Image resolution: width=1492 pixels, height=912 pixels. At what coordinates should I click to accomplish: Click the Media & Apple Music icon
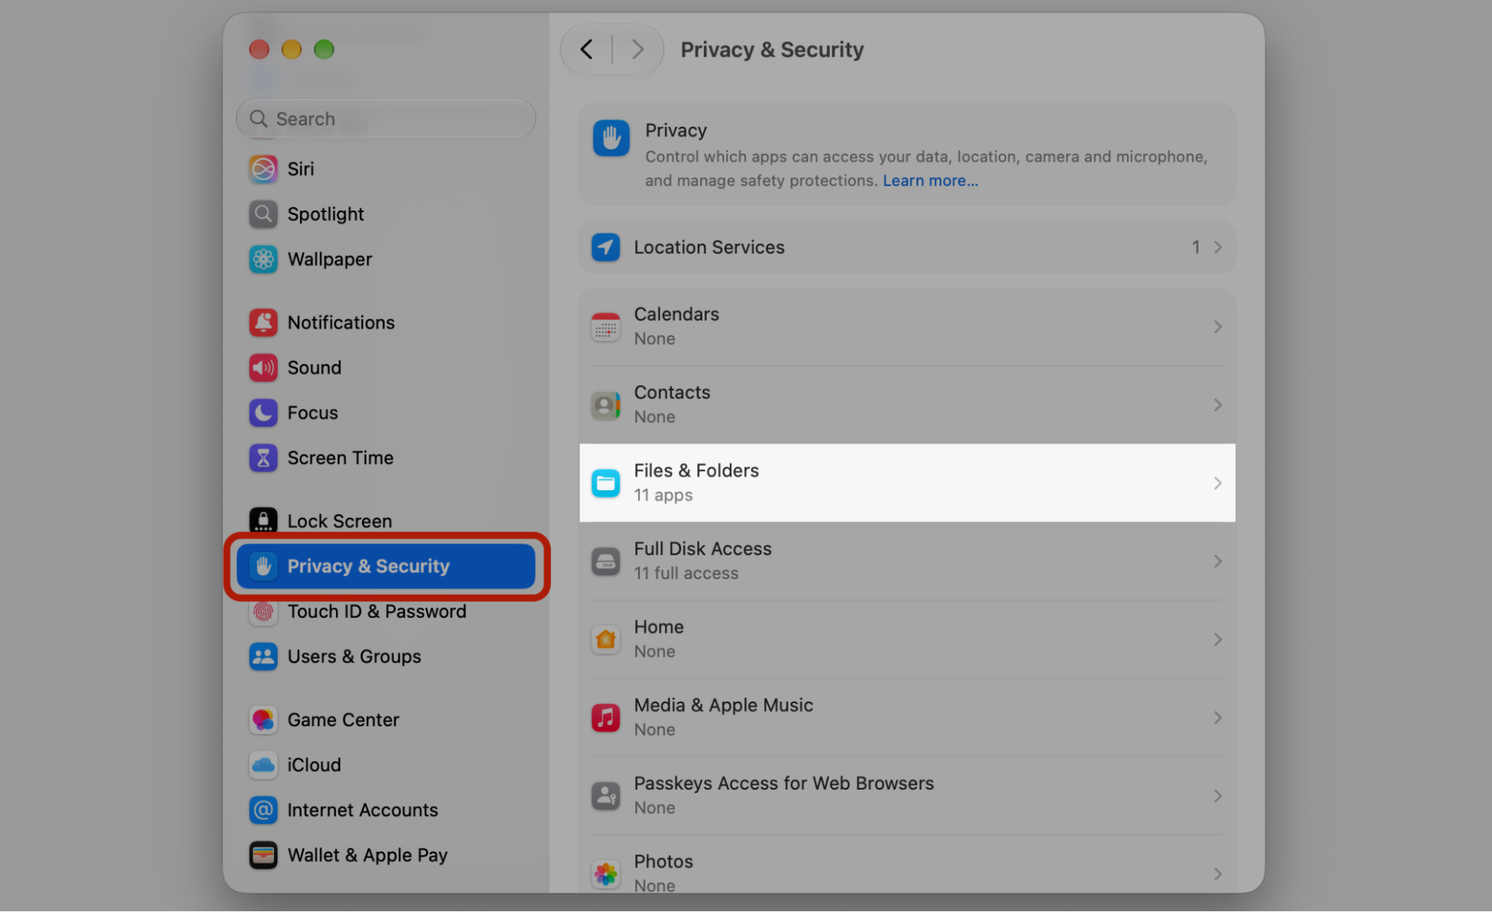605,718
